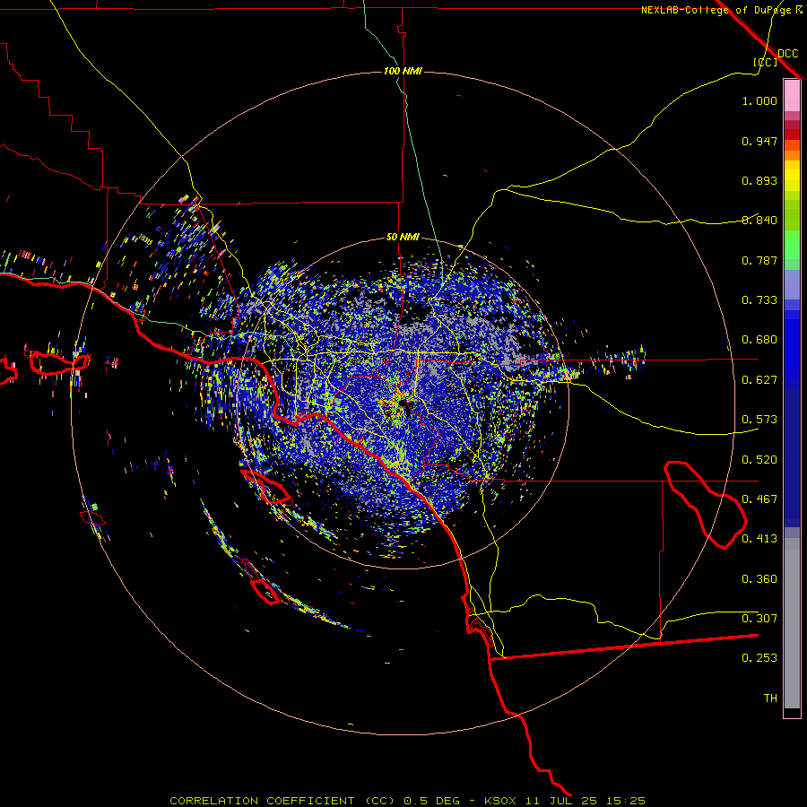
Task: Click the 0.360 color scale value
Action: coord(759,579)
